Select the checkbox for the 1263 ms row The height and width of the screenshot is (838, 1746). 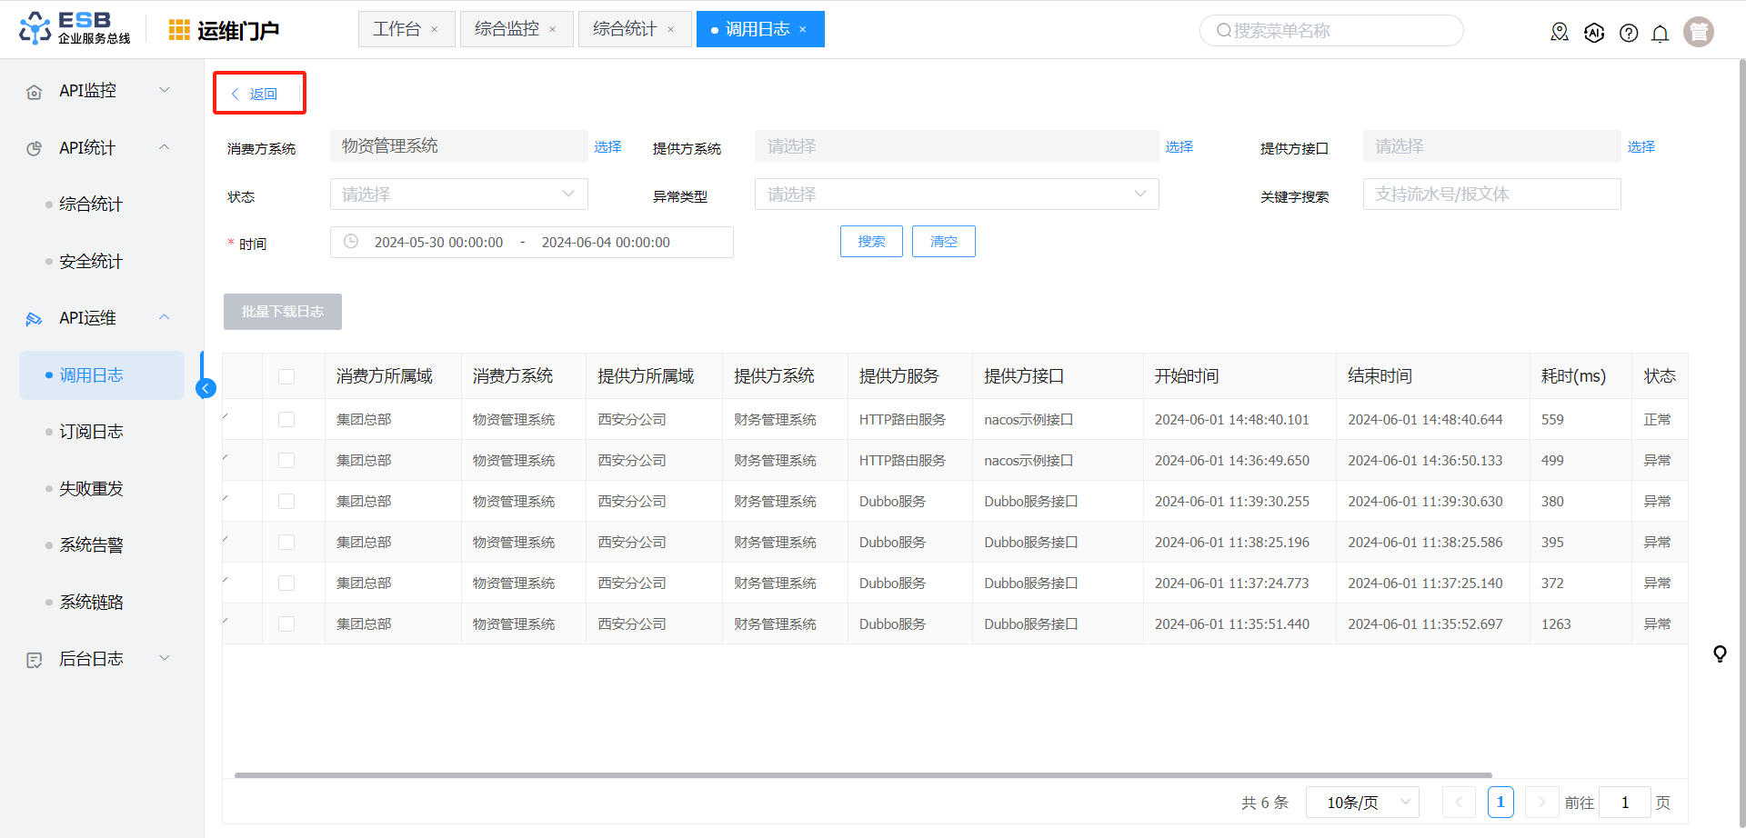point(286,624)
